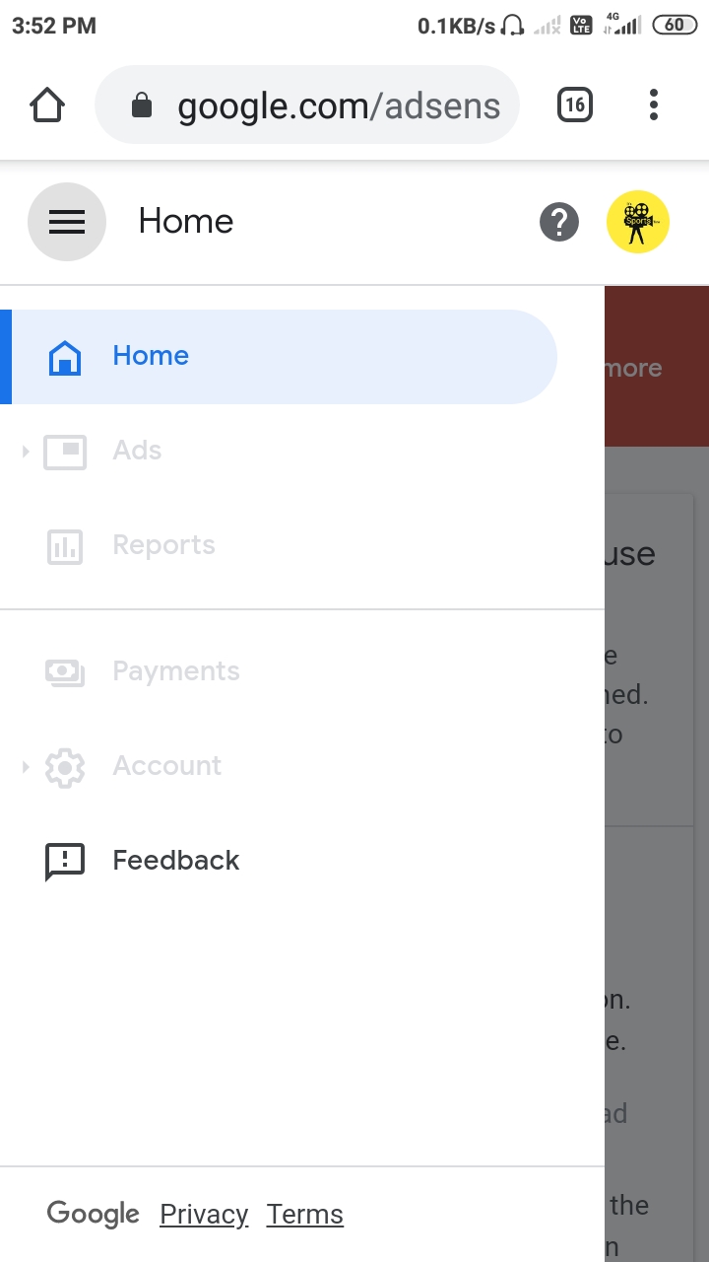709x1262 pixels.
Task: Open the tab switcher showing 16
Action: pos(575,105)
